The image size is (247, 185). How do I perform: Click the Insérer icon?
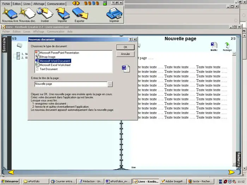click(45, 13)
